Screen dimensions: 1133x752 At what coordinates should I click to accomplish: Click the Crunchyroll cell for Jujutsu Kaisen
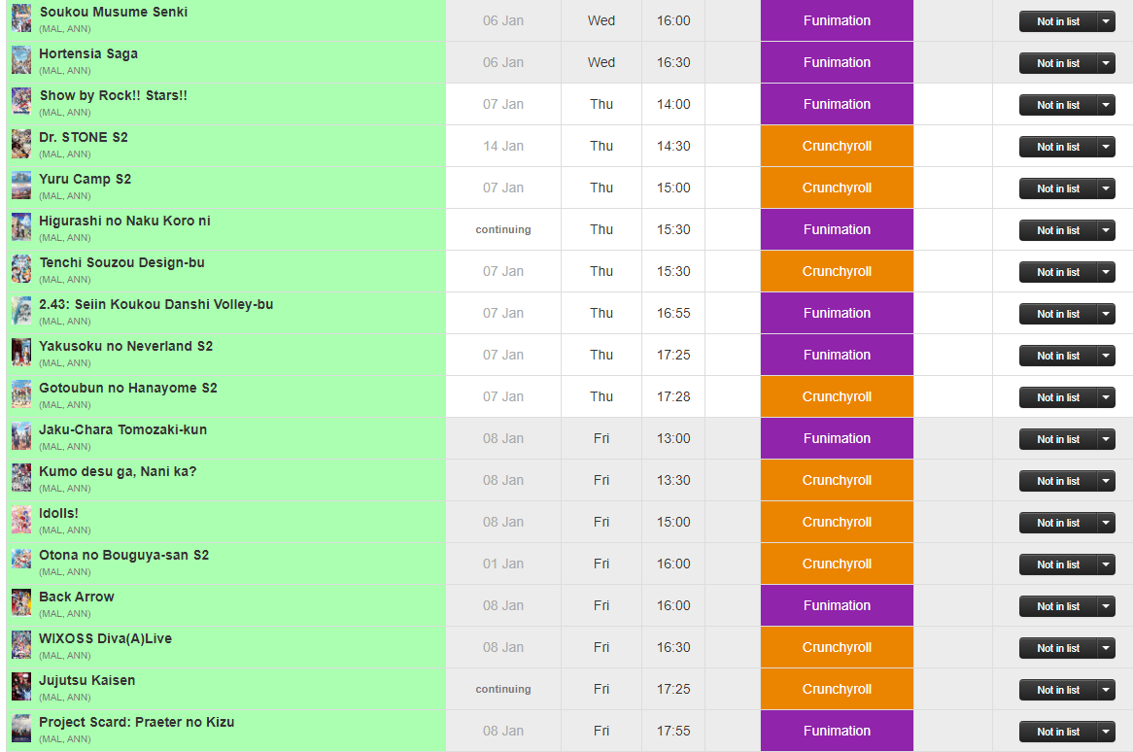click(837, 689)
